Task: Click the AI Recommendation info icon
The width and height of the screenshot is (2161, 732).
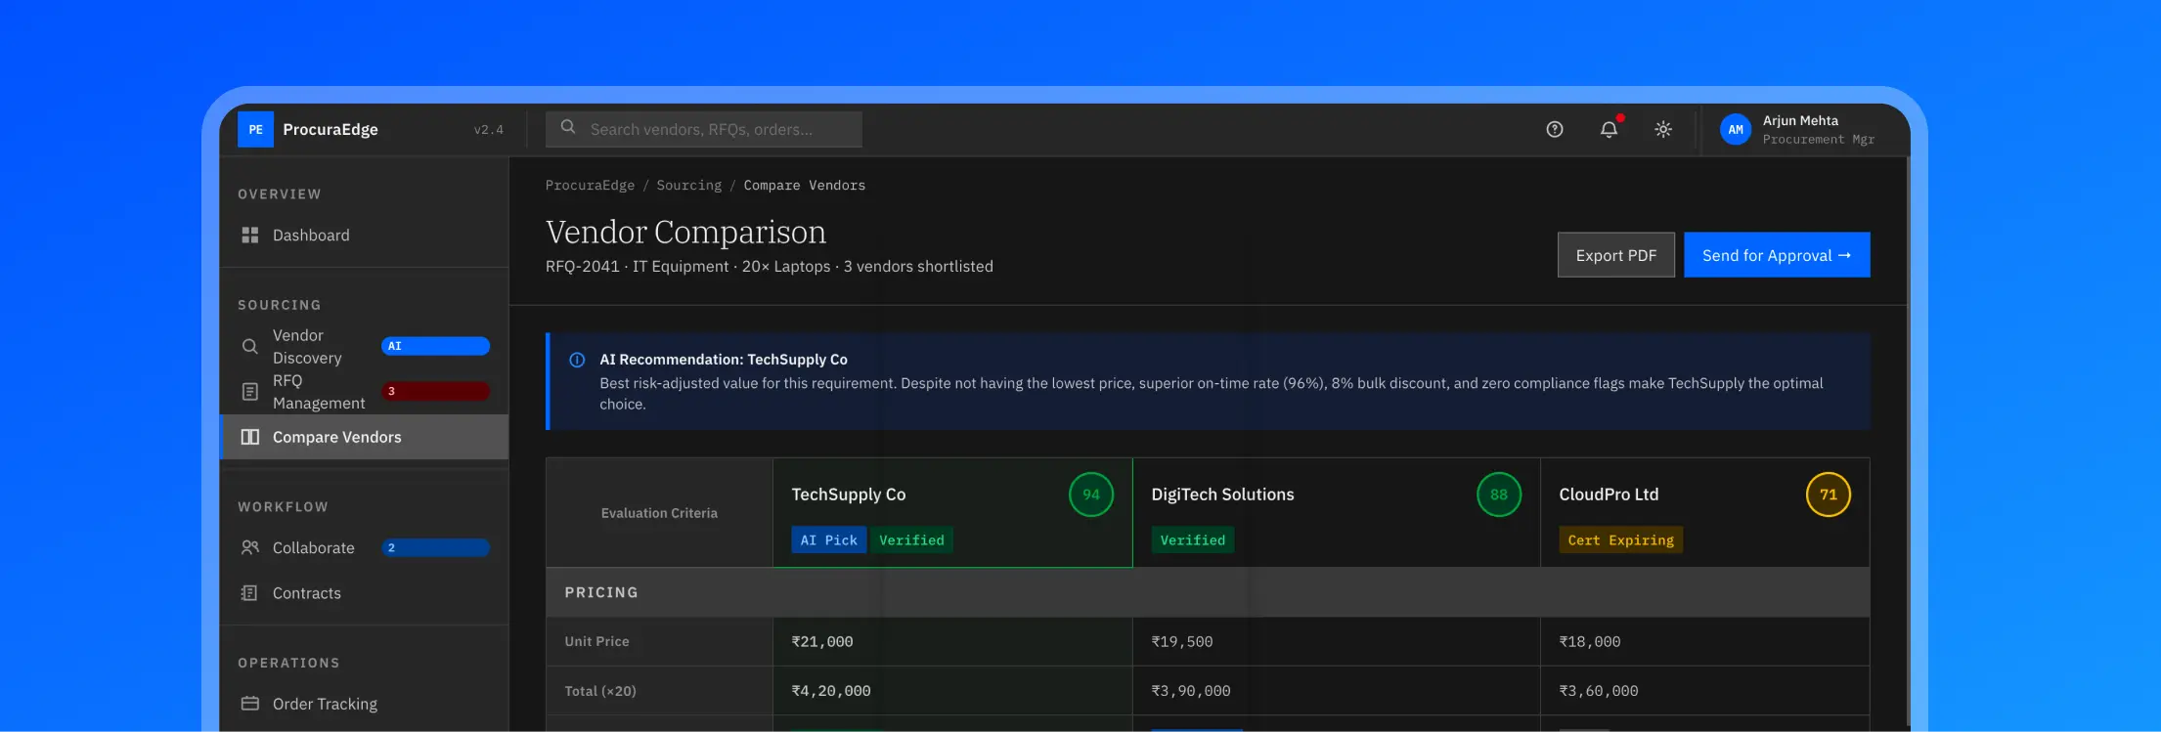Action: coord(577,360)
